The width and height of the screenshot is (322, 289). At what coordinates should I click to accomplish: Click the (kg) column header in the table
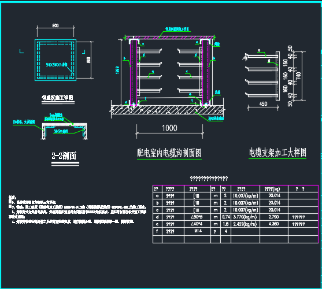[x=272, y=189]
